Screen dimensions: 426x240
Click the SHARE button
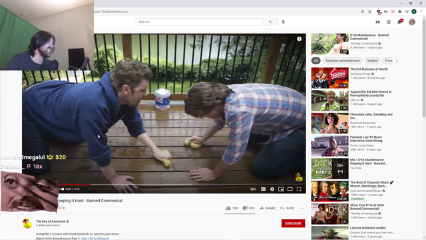[x=267, y=208]
